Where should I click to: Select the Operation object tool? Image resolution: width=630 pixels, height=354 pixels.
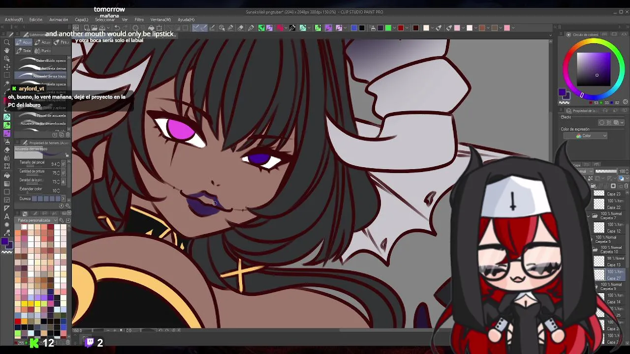7,59
